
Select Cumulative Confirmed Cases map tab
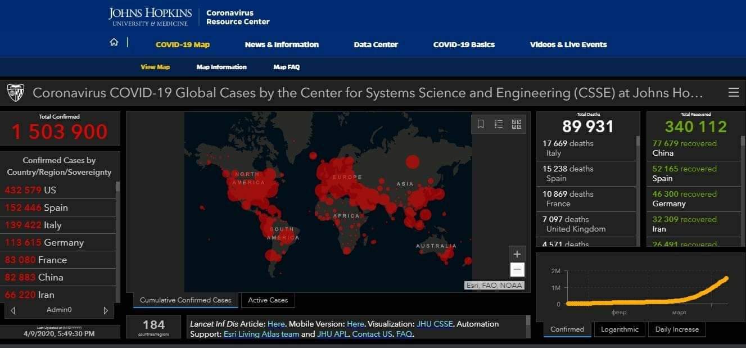[186, 300]
